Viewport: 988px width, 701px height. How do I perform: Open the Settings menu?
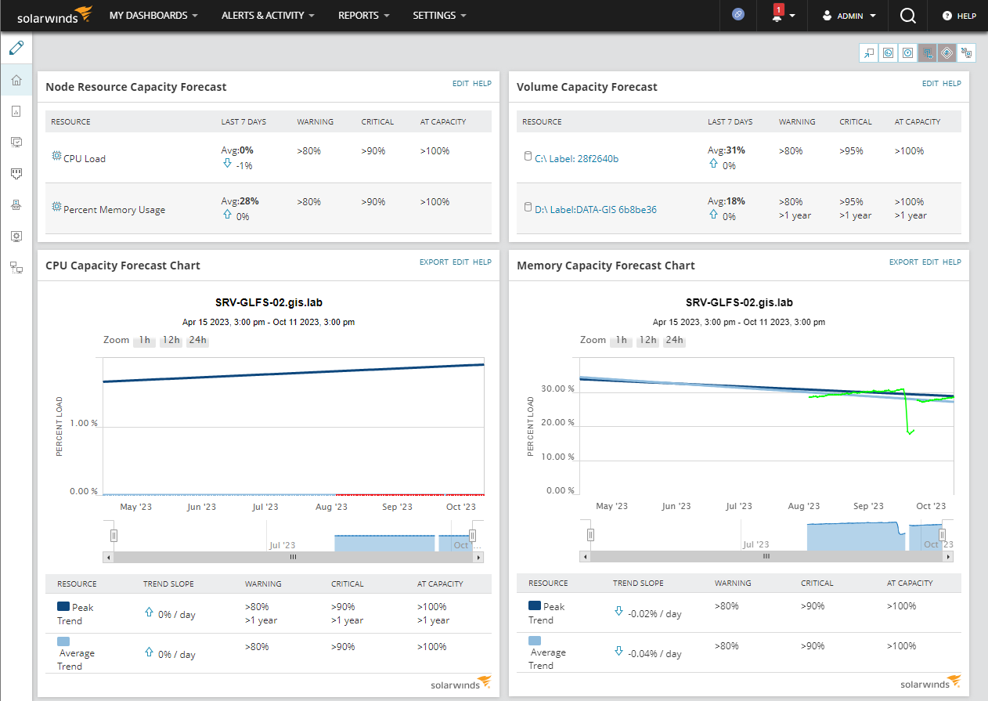click(439, 15)
